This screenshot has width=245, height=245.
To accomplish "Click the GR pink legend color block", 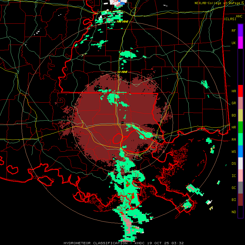I will tap(240, 103).
